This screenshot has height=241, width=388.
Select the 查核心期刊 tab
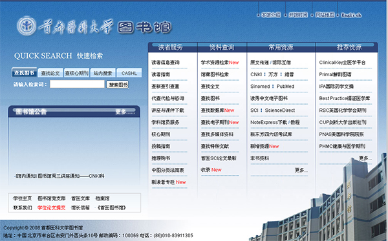[x=76, y=73]
